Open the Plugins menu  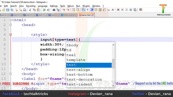coord(86,6)
